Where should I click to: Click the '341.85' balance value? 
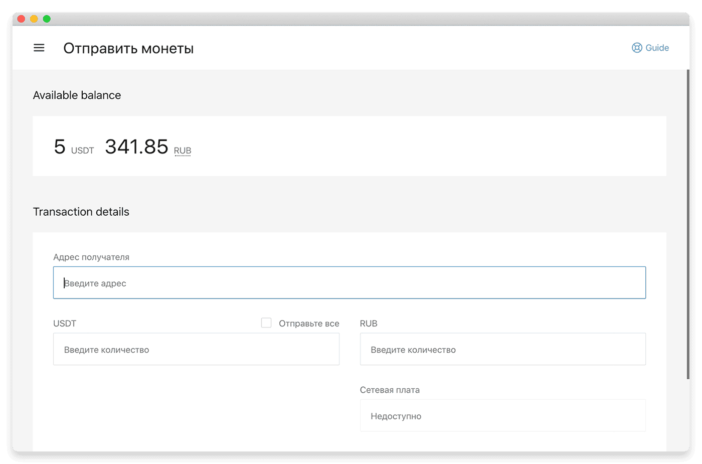point(136,146)
